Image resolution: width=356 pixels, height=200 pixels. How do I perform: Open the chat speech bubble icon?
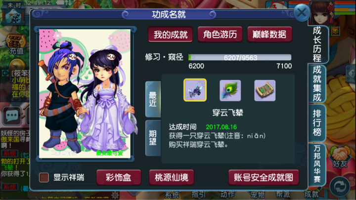coord(12,116)
